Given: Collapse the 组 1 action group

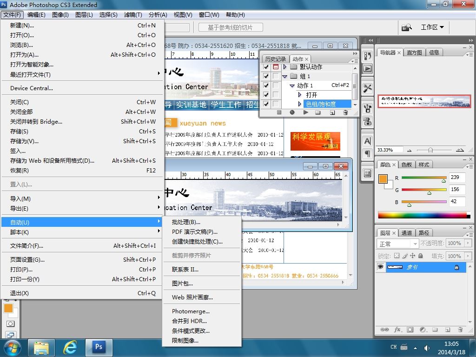Looking at the screenshot, I should 285,76.
